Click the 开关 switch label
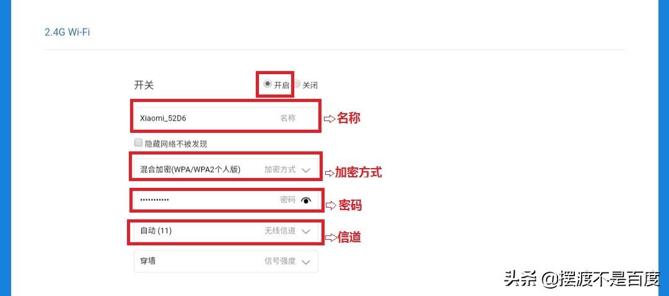The height and width of the screenshot is (296, 669). tap(144, 85)
